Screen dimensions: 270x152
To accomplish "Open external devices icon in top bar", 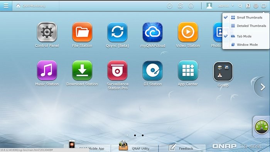I will pos(180,6).
